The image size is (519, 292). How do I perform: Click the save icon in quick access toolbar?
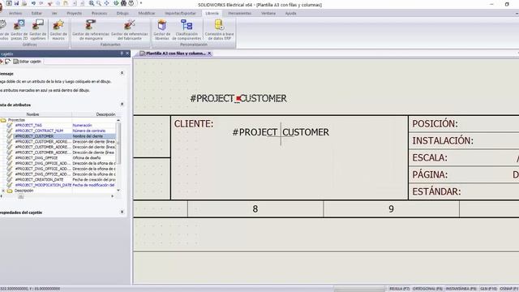[16, 3]
